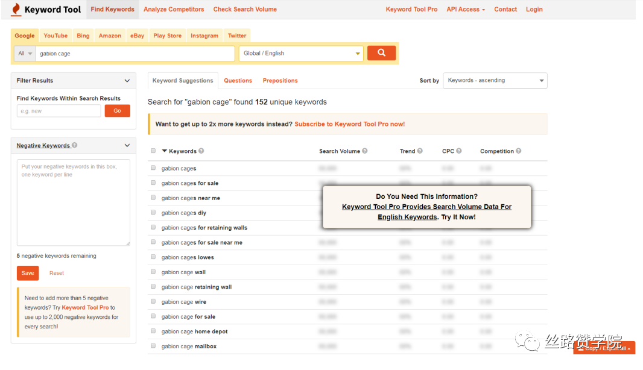Toggle the select-all keywords checkbox
The width and height of the screenshot is (643, 370).
tap(153, 151)
